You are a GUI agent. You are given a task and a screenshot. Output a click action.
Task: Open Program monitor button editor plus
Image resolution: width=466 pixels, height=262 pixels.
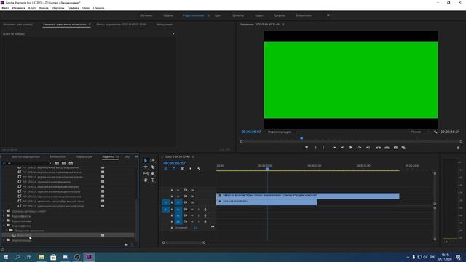point(458,148)
